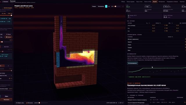The height and width of the screenshot is (105, 186).
Task: Select the Осина wood option
Action: [8, 37]
